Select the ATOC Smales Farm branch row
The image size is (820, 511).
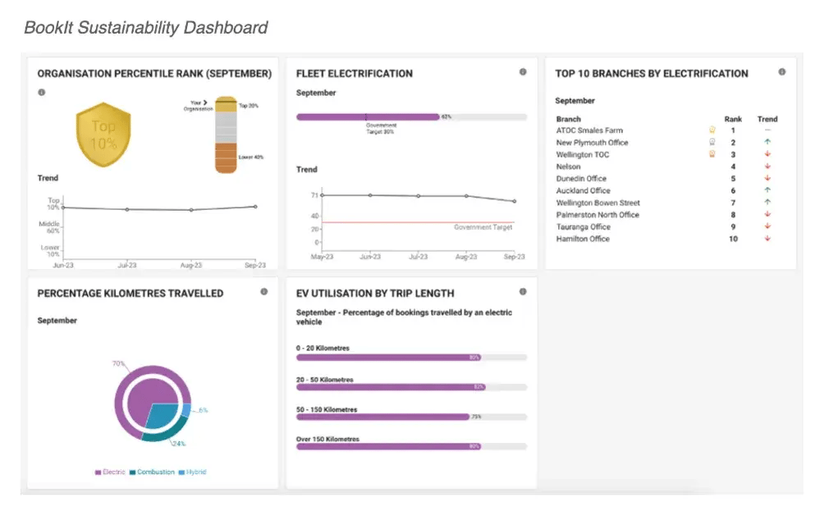click(x=667, y=130)
